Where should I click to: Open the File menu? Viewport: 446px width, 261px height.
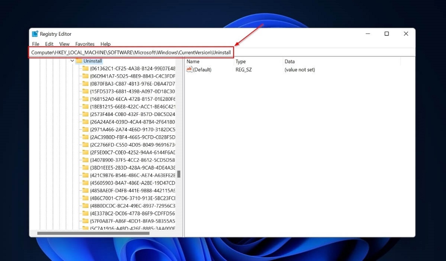[x=35, y=44]
